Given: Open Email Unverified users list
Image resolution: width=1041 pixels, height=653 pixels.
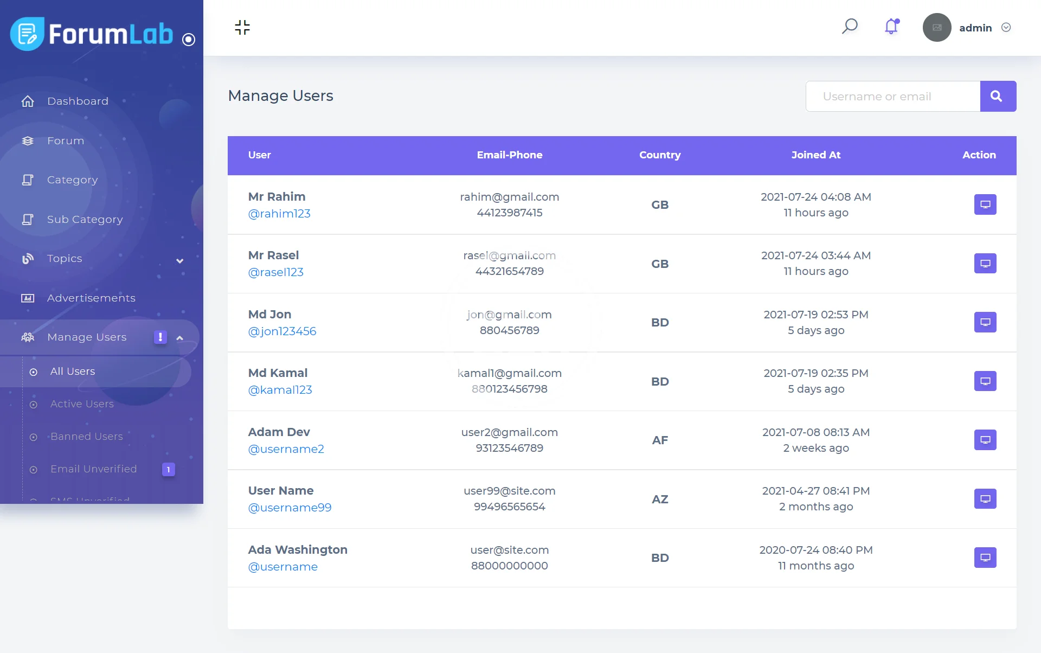Looking at the screenshot, I should pos(93,469).
